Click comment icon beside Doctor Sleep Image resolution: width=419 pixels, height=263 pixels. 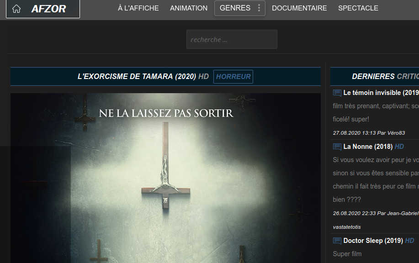click(x=337, y=241)
